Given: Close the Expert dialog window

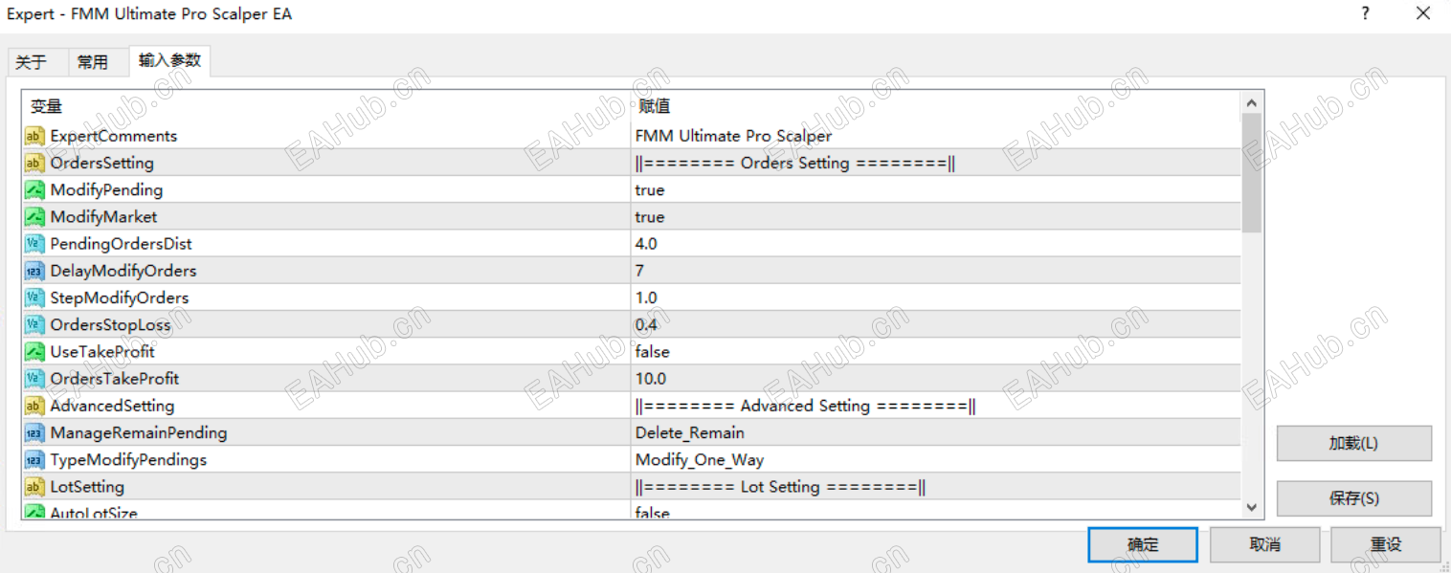Looking at the screenshot, I should [1423, 13].
